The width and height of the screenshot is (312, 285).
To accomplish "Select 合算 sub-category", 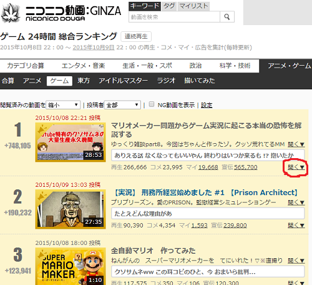I will click(8, 81).
